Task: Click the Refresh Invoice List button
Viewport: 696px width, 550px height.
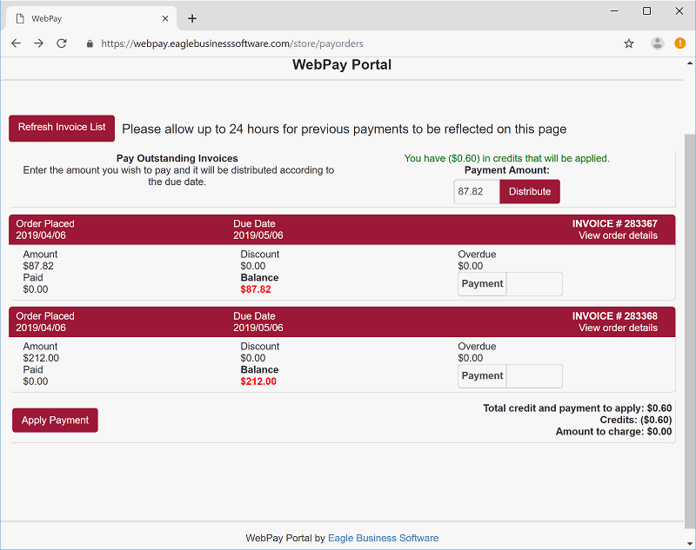Action: (x=62, y=128)
